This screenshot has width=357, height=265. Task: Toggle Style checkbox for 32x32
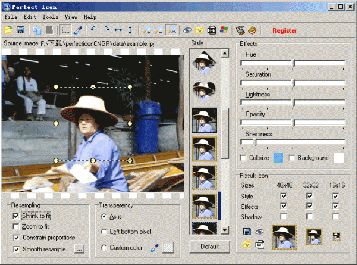pyautogui.click(x=309, y=196)
